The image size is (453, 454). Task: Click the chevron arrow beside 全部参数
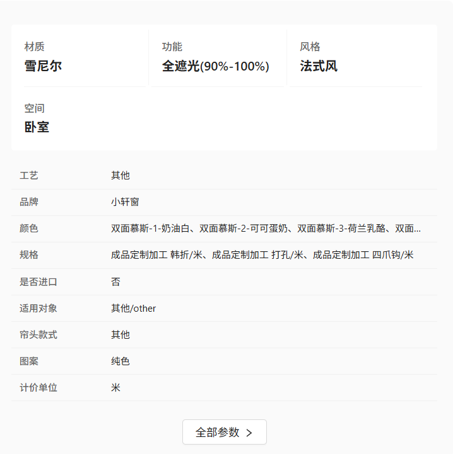[249, 433]
